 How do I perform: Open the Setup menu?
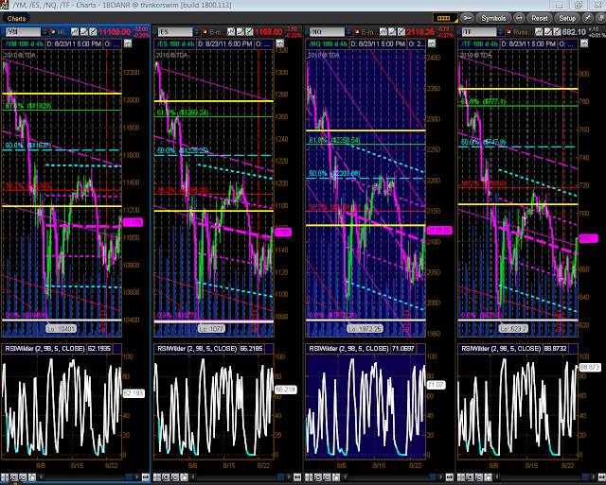(567, 18)
